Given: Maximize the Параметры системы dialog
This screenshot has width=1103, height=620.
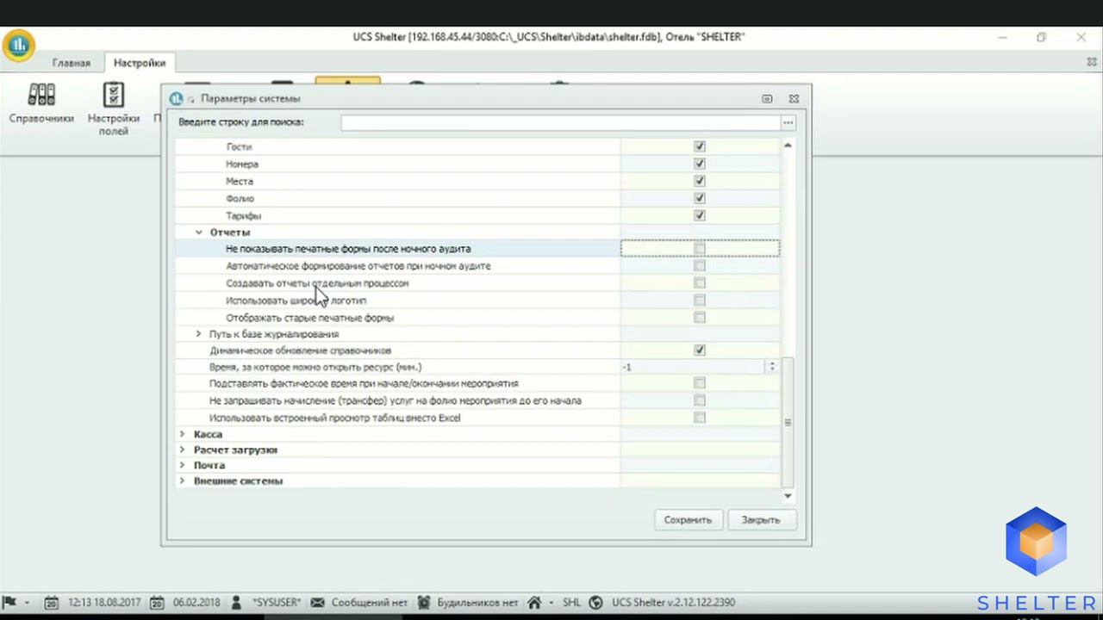Looking at the screenshot, I should click(767, 99).
